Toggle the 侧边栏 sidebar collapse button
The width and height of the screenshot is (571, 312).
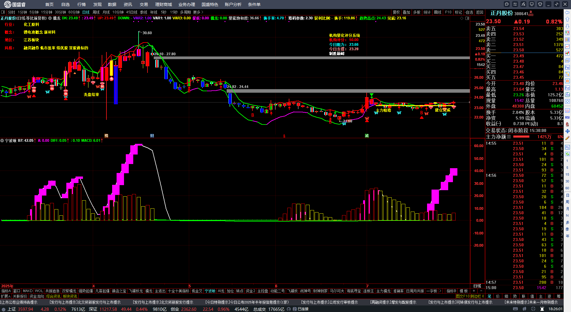(x=477, y=296)
